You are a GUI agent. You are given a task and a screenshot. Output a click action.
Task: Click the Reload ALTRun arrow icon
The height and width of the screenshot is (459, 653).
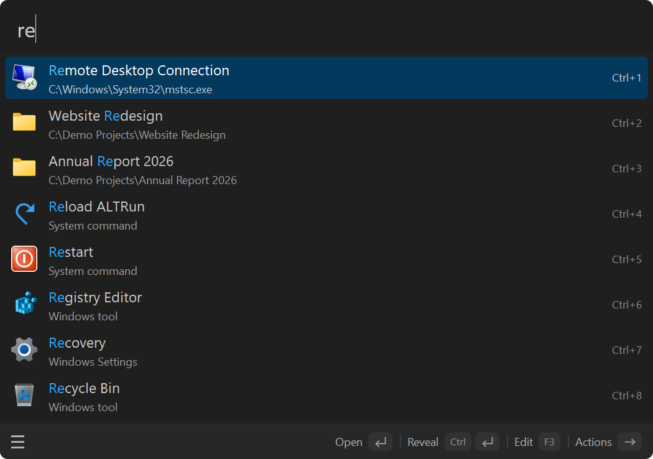pyautogui.click(x=25, y=213)
